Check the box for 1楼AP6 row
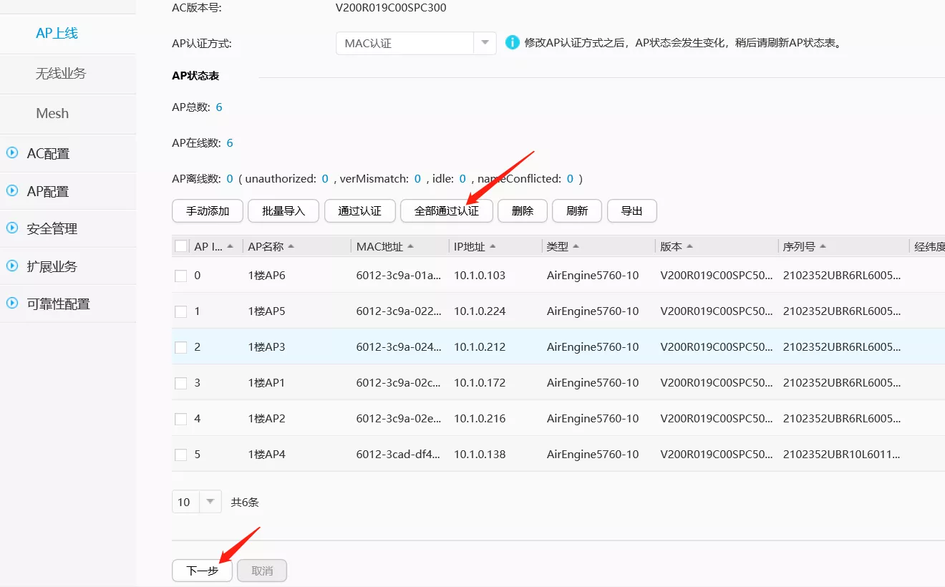Image resolution: width=945 pixels, height=587 pixels. coord(181,276)
